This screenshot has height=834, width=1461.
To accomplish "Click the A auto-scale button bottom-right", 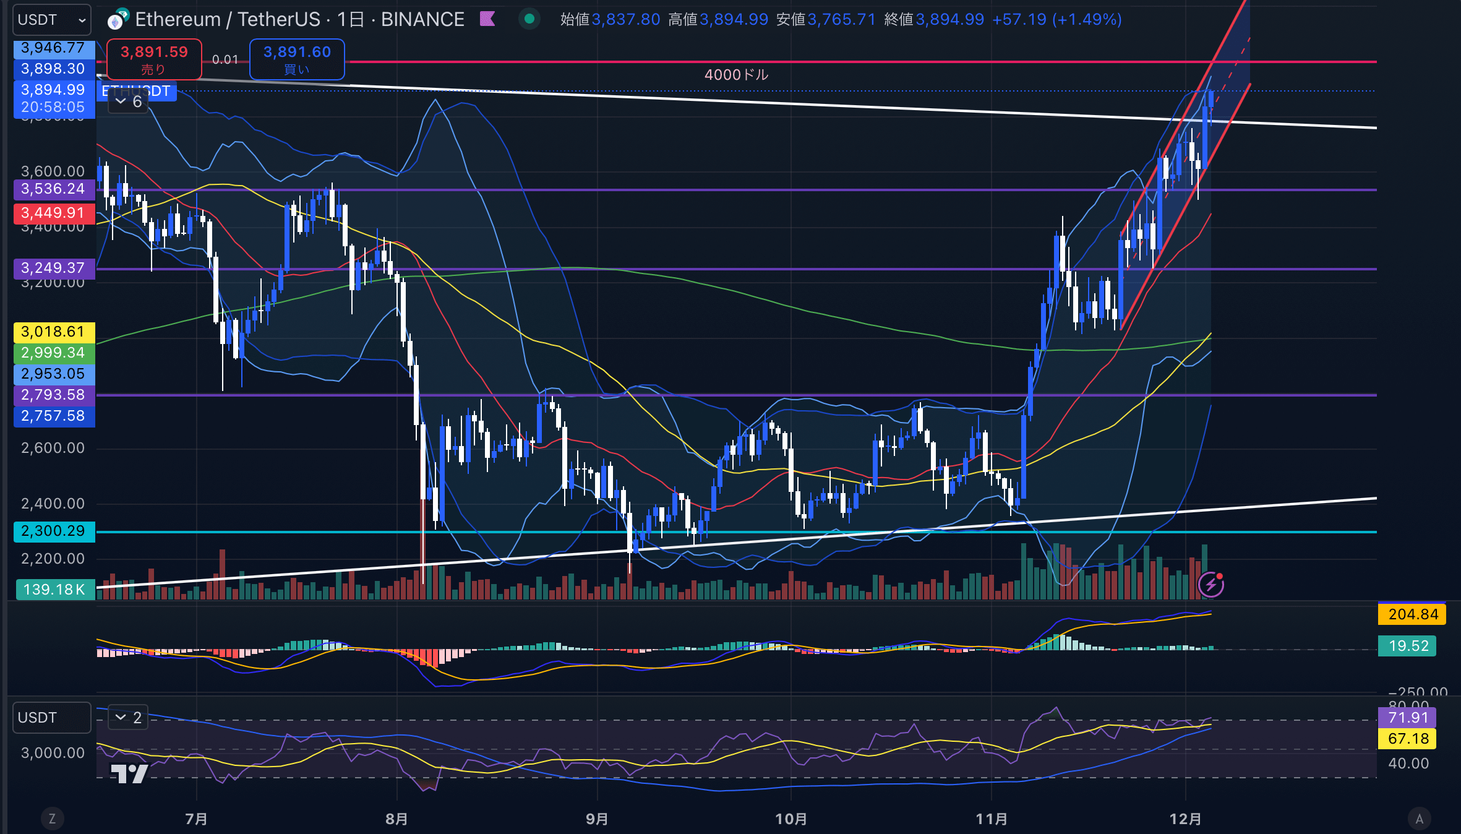I will pos(1419,819).
